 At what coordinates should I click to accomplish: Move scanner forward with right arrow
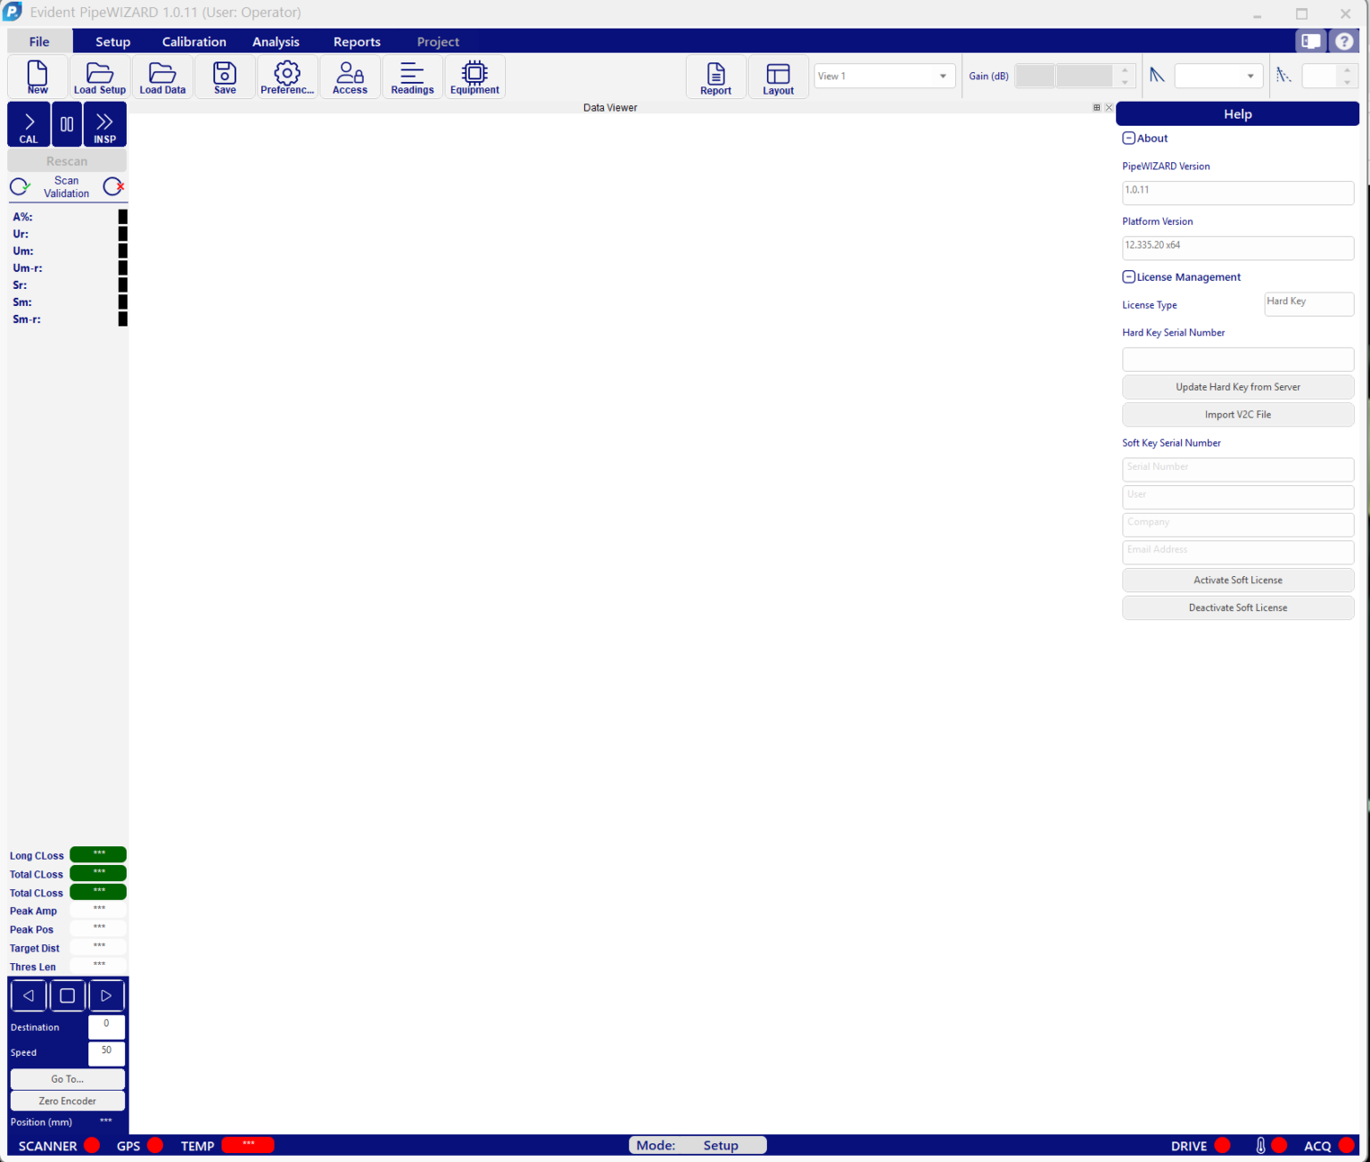[x=106, y=995]
